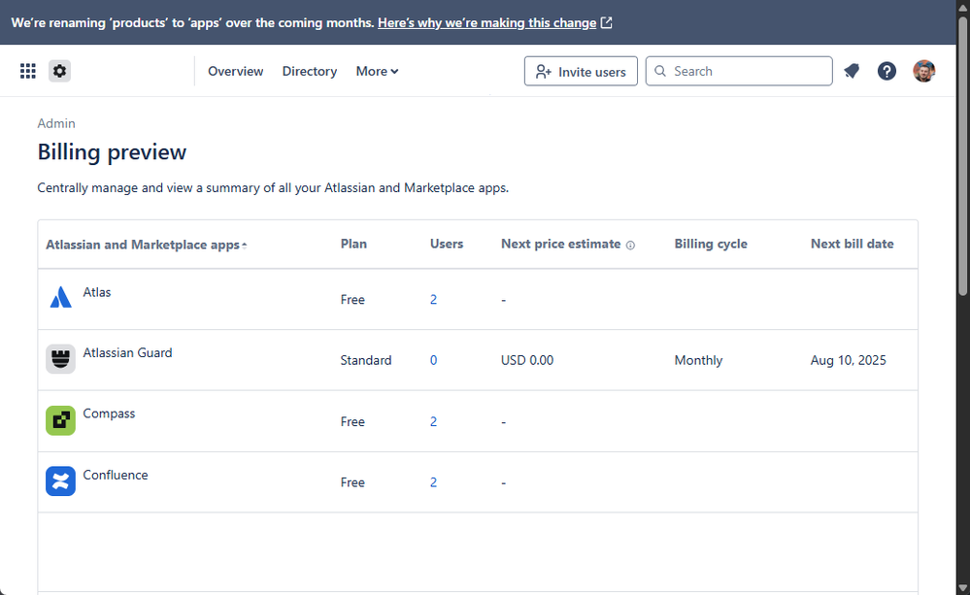Viewport: 970px width, 595px height.
Task: Click the Compass app logo
Action: pos(60,420)
